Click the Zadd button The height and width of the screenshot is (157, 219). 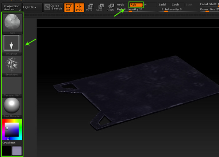[162, 4]
